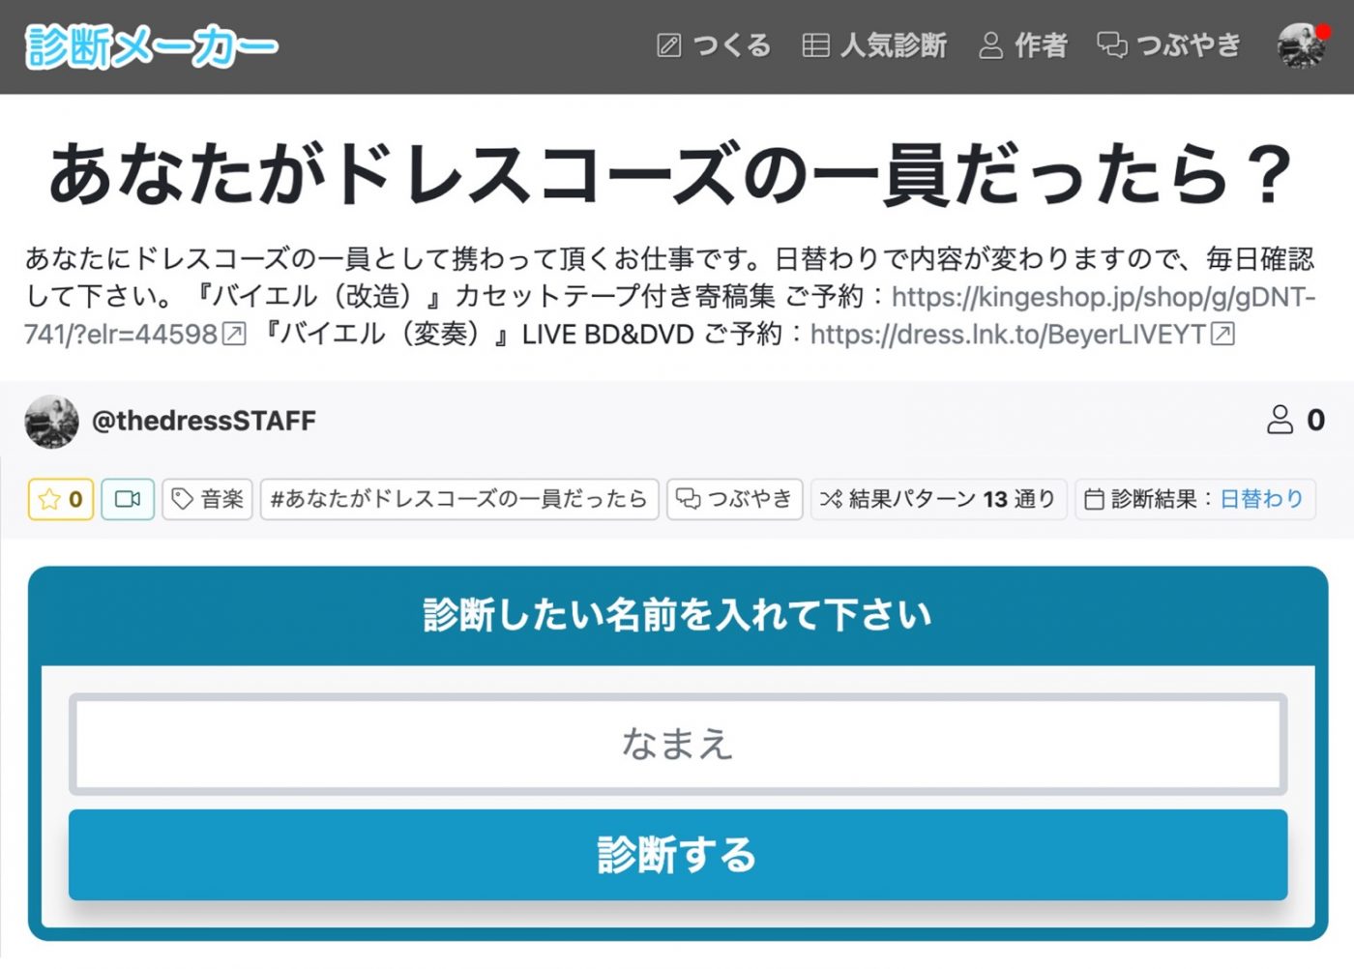Viewport: 1354px width, 969px height.
Task: Click the video camera icon beside the star badge
Action: [x=127, y=499]
